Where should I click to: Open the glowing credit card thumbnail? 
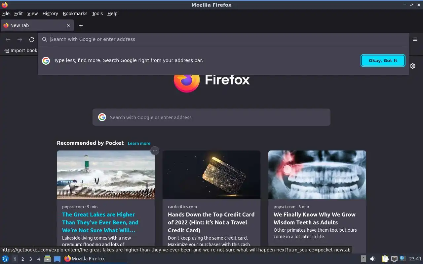pyautogui.click(x=211, y=175)
